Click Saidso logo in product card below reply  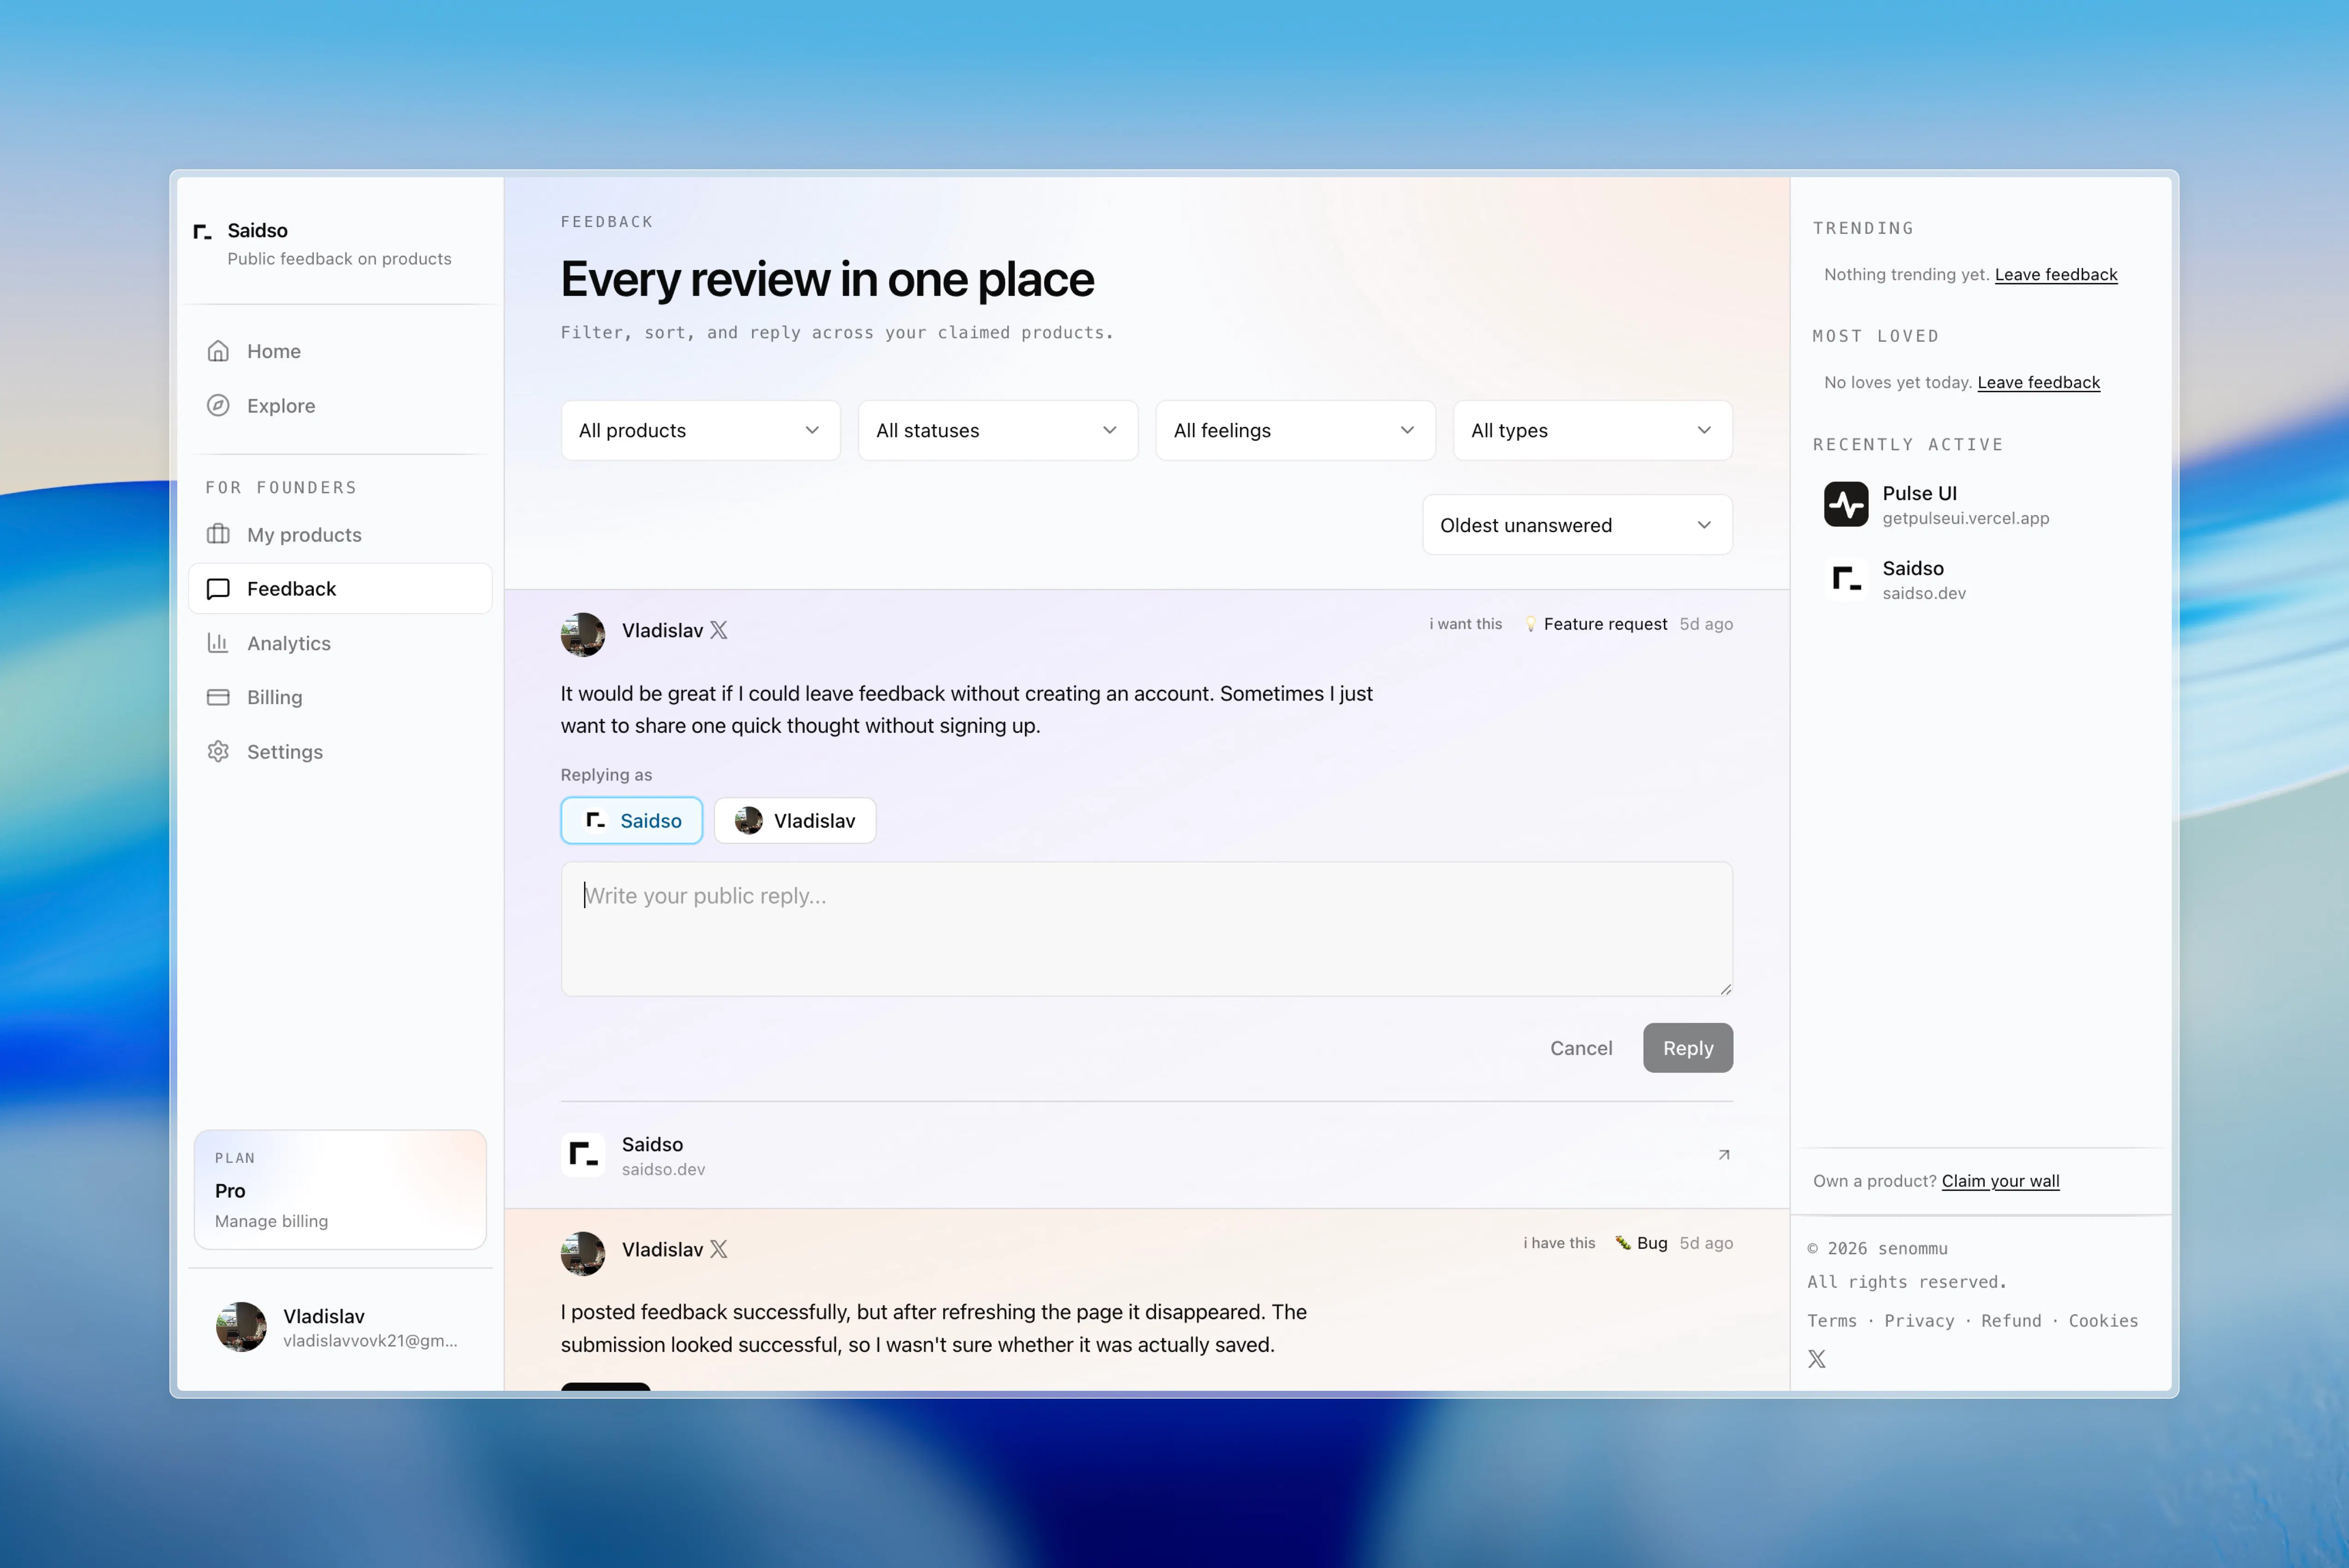(x=583, y=1155)
